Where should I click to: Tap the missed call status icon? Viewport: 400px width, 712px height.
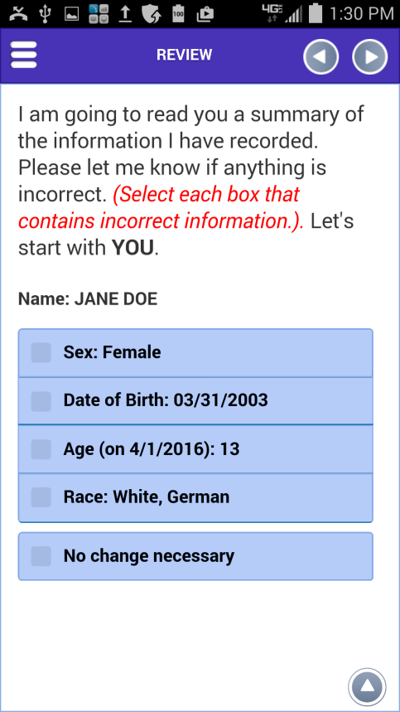[x=18, y=14]
